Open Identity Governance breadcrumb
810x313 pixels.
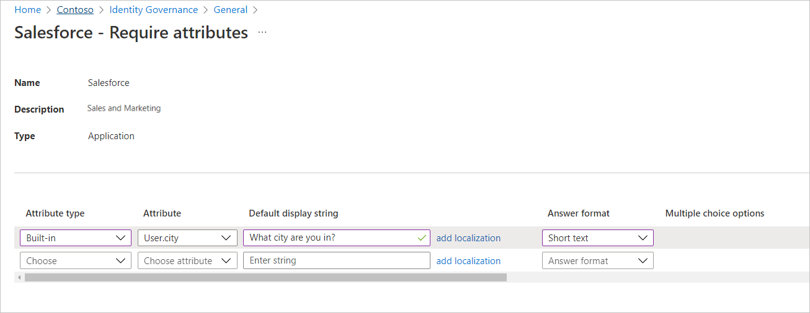(x=153, y=10)
